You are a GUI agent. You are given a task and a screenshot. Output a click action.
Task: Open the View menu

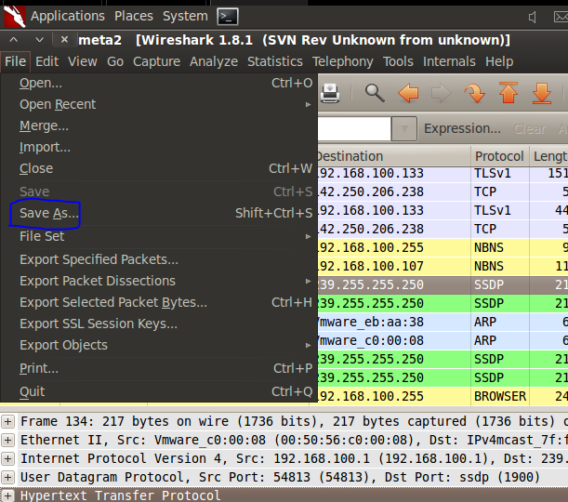click(83, 61)
